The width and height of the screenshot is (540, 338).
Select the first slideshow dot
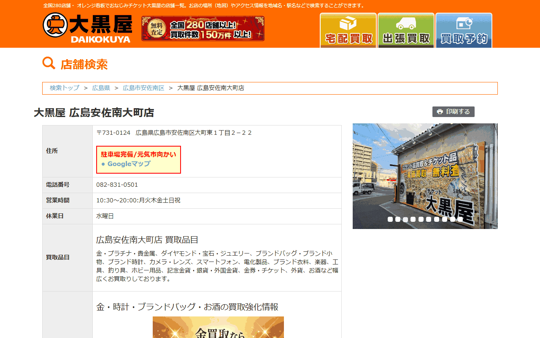(x=390, y=219)
